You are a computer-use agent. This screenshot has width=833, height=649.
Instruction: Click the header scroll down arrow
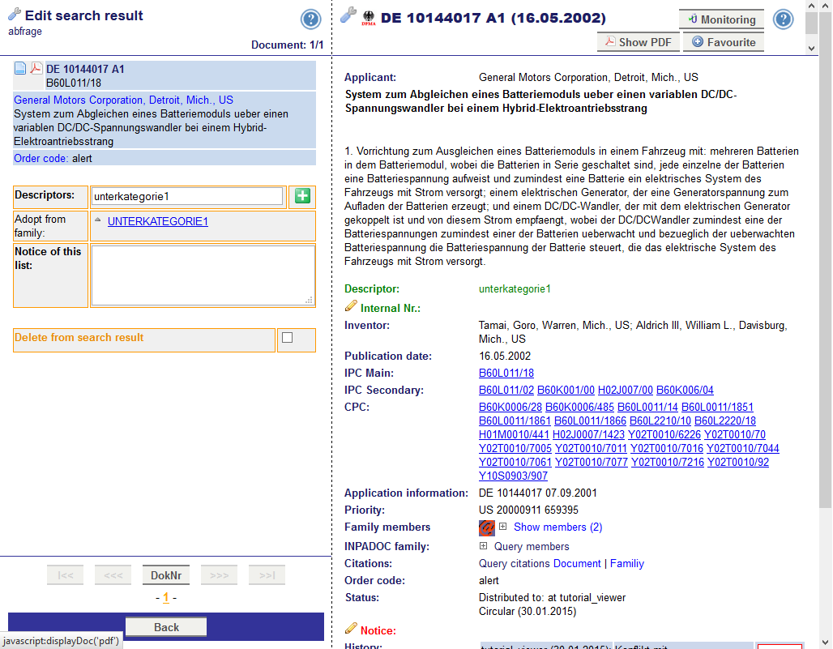(811, 49)
